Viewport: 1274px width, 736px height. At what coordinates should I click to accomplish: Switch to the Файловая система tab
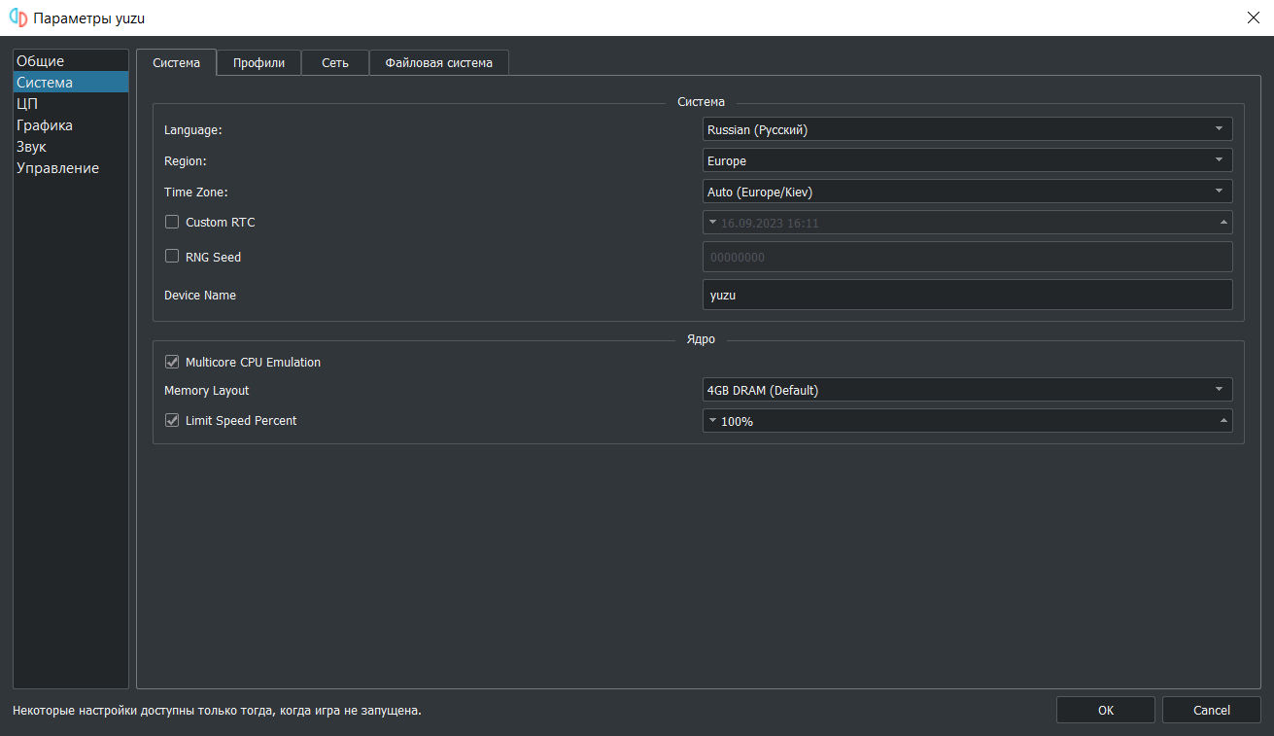click(438, 62)
